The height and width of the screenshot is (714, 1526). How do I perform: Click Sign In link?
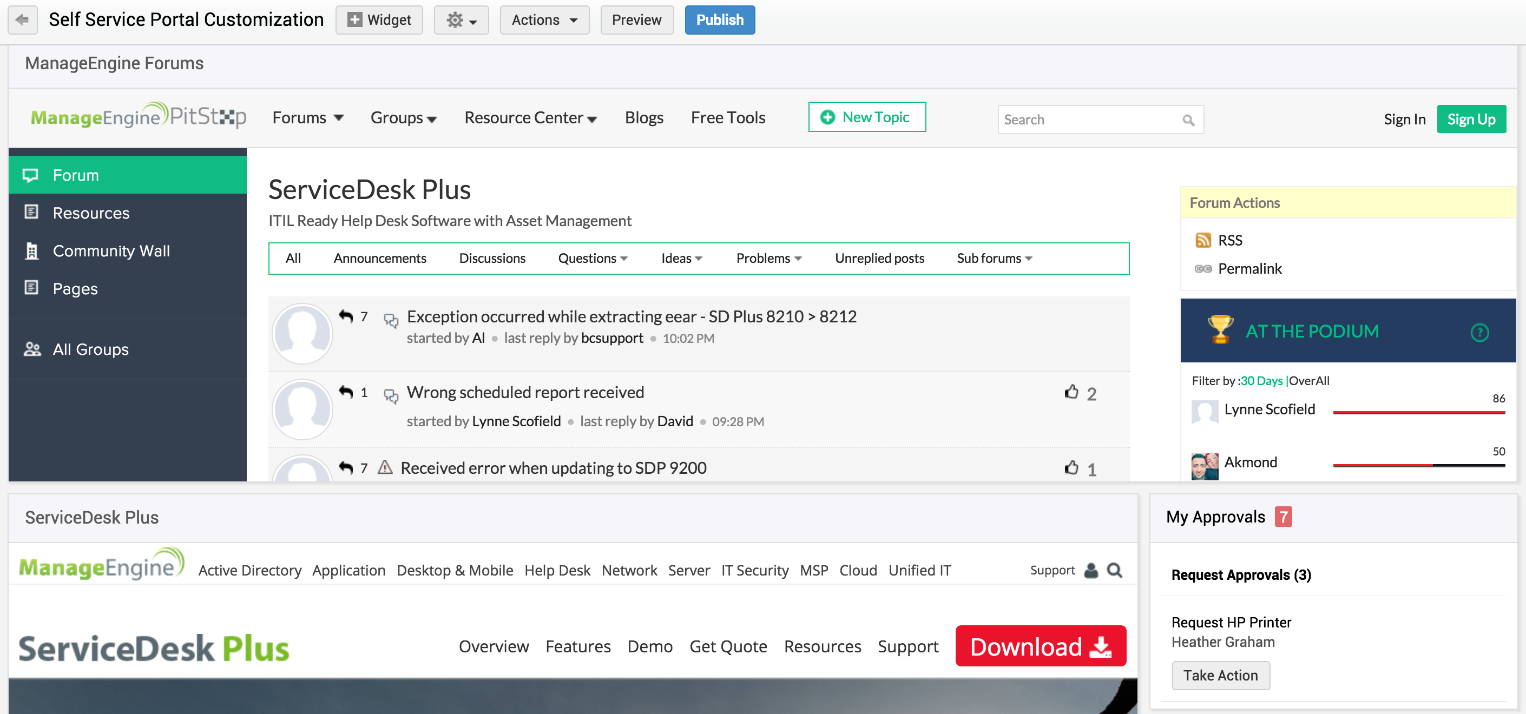1405,120
